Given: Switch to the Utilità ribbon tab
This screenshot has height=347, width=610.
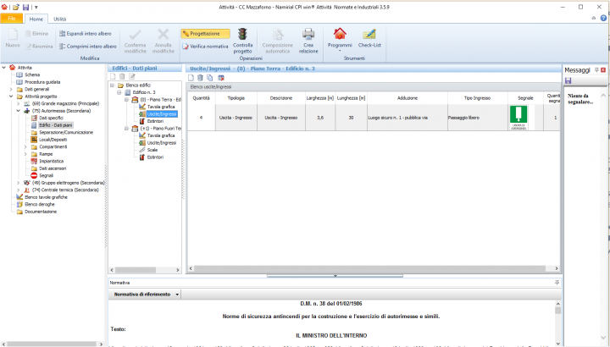Looking at the screenshot, I should point(60,18).
